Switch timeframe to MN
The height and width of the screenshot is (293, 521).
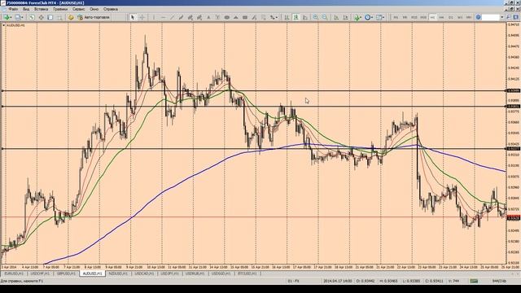(469, 17)
